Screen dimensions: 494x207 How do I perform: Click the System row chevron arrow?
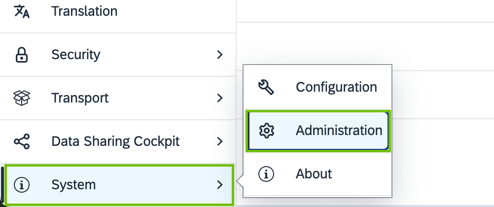pos(220,185)
